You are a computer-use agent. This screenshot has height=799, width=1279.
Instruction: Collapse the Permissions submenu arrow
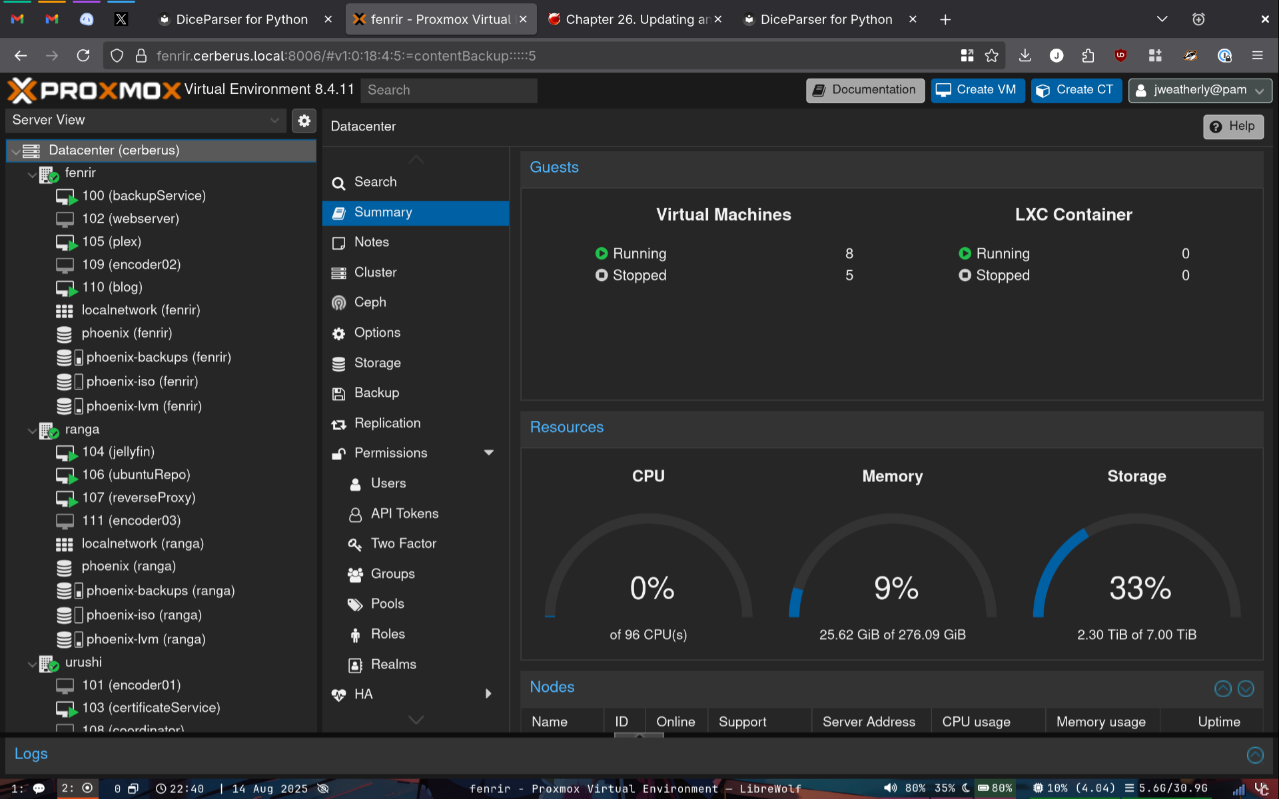[x=489, y=453]
